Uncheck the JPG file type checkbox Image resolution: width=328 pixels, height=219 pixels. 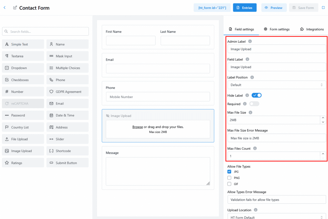coord(229,172)
